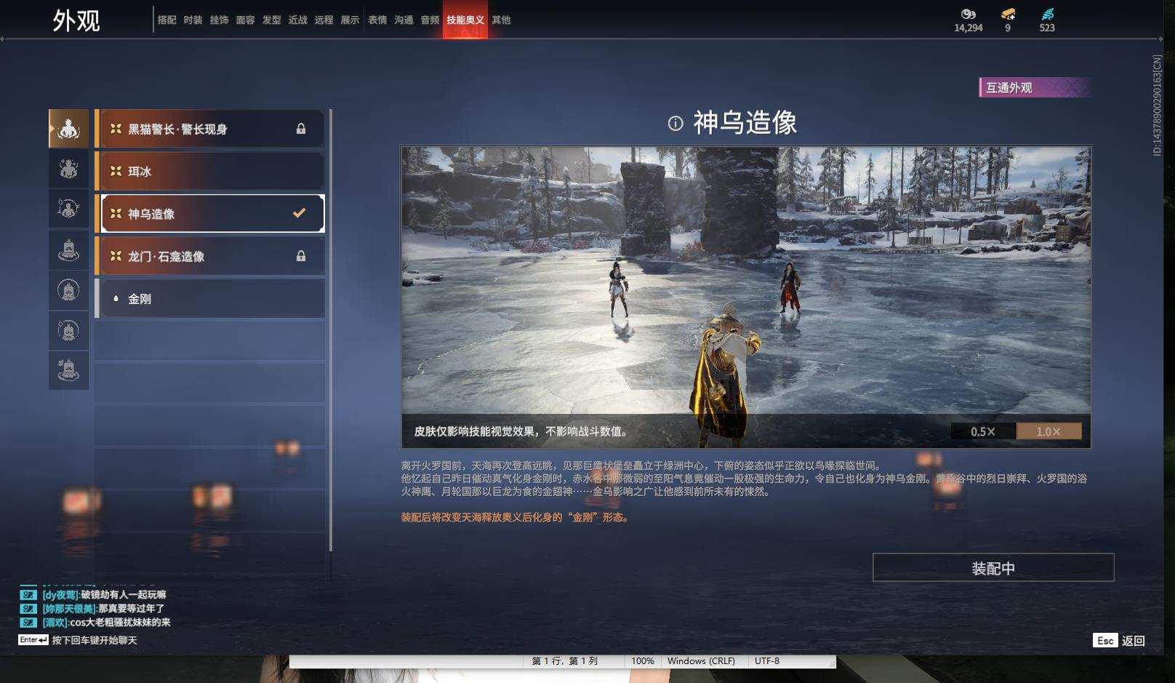Open the 音频 tab
Viewport: 1175px width, 683px height.
click(430, 20)
